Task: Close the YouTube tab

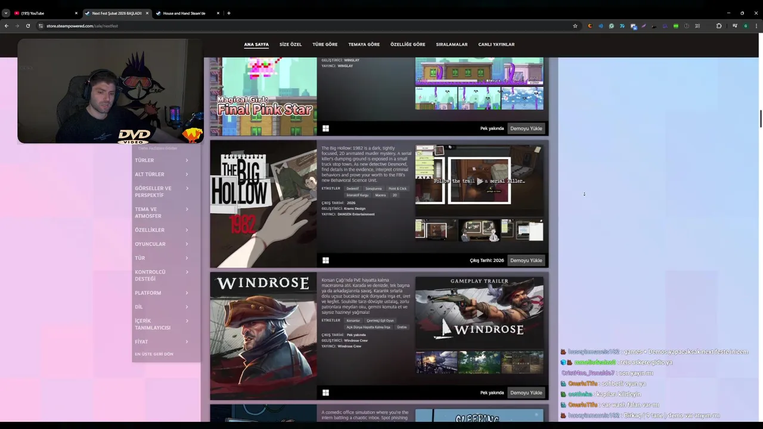Action: (76, 13)
